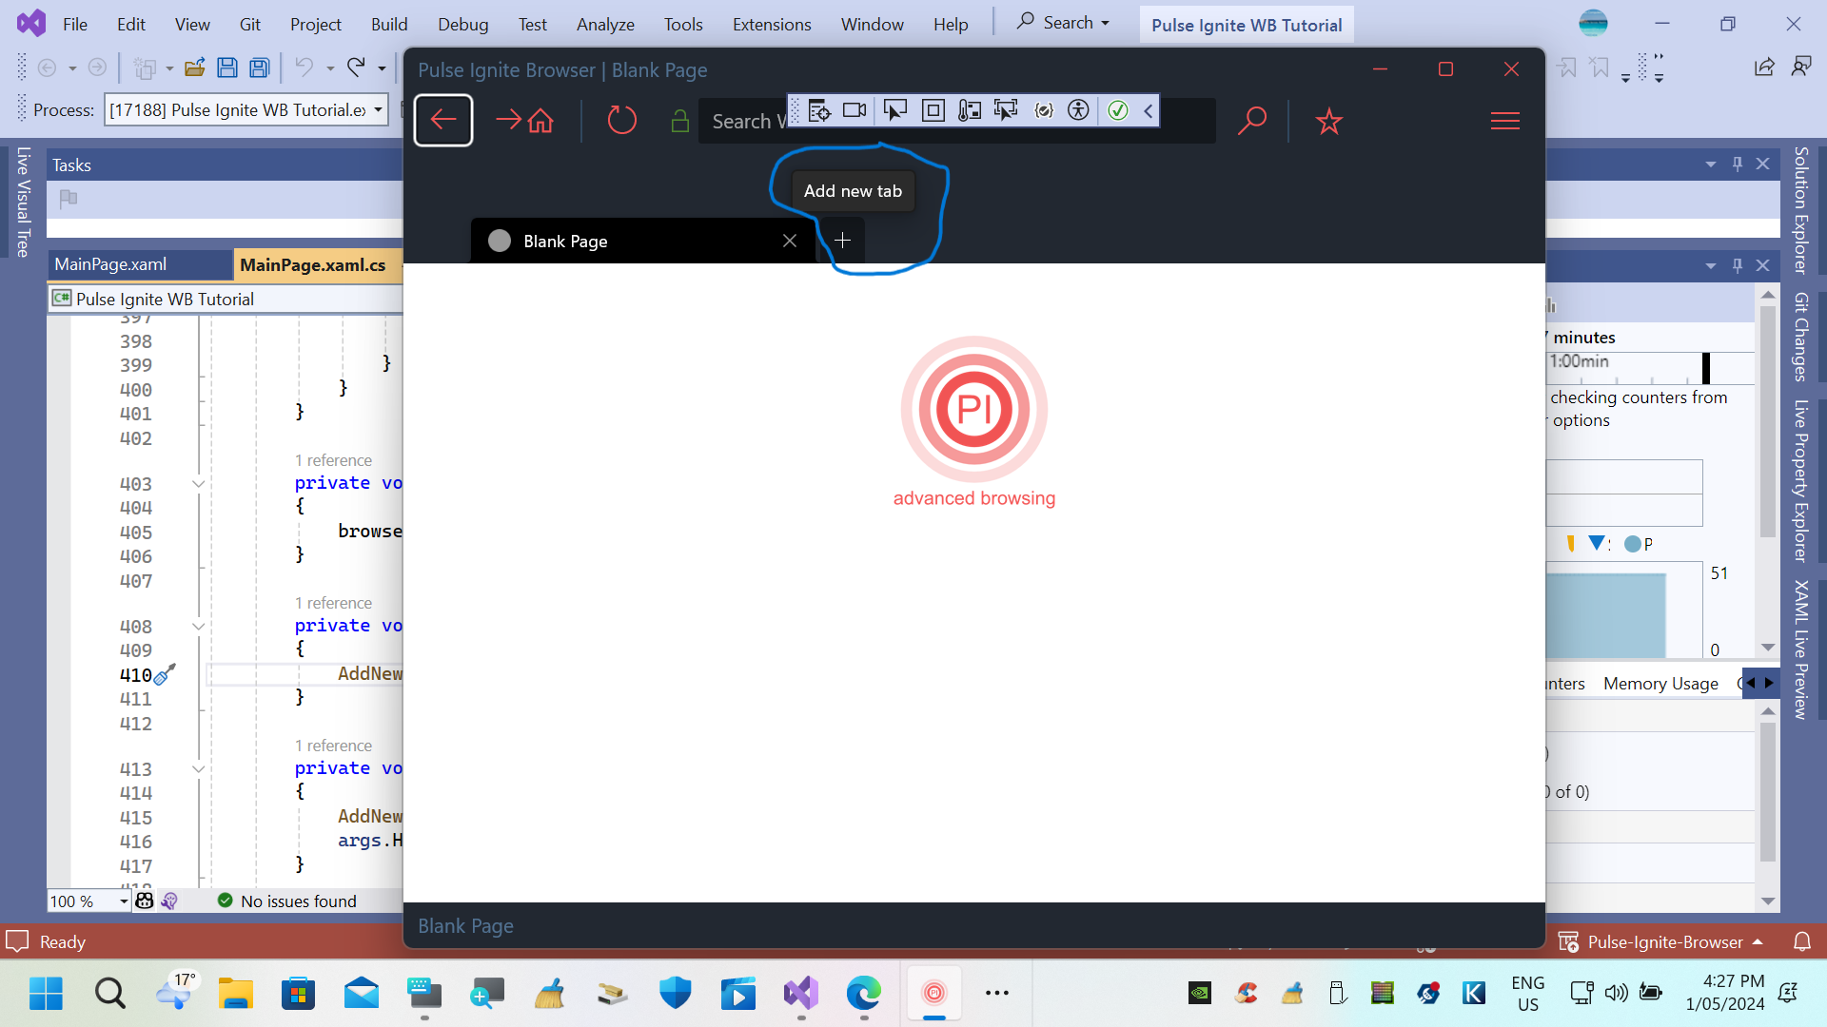Click the Scan for Accessibility Issues icon

click(1078, 111)
